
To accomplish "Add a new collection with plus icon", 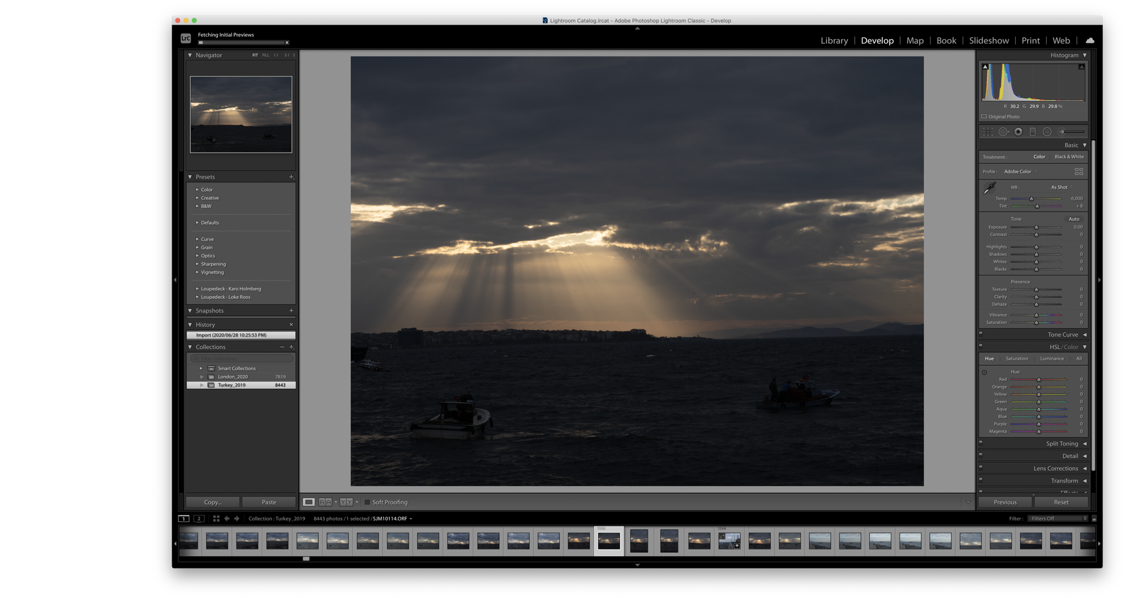I will click(291, 347).
